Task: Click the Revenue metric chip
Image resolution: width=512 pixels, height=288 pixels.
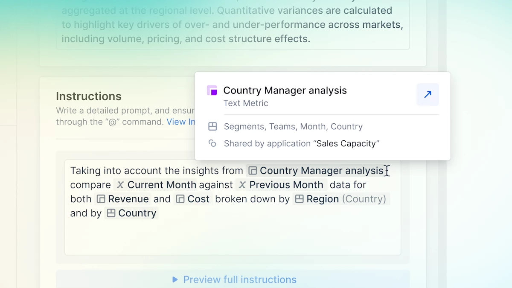Action: 128,199
